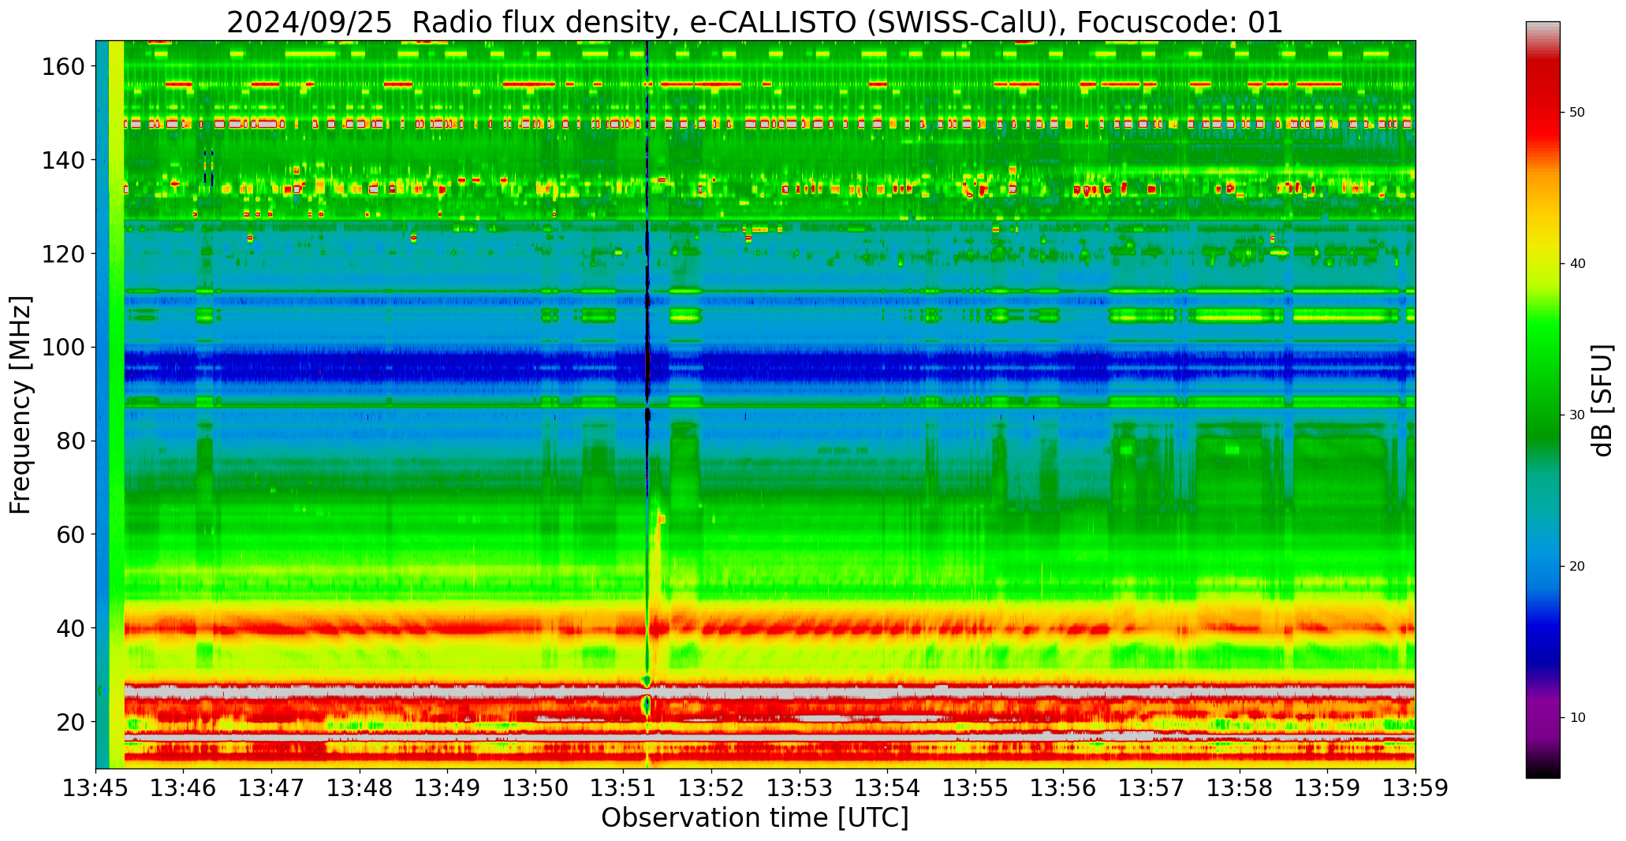Click the 140 frequency tick label

coord(64,160)
